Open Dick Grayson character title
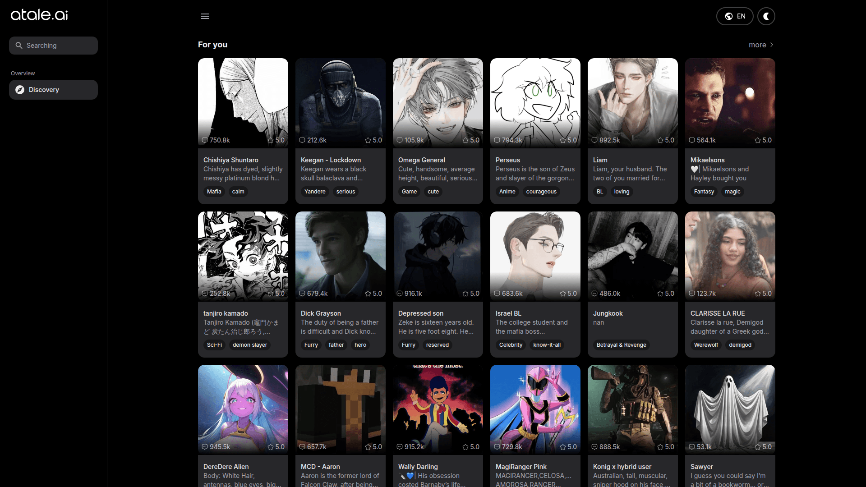866x487 pixels. [321, 313]
